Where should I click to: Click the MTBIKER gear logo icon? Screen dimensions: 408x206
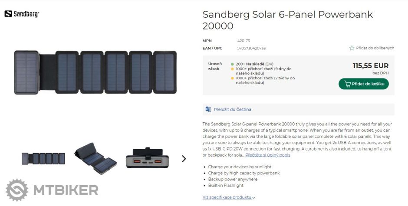tap(17, 190)
